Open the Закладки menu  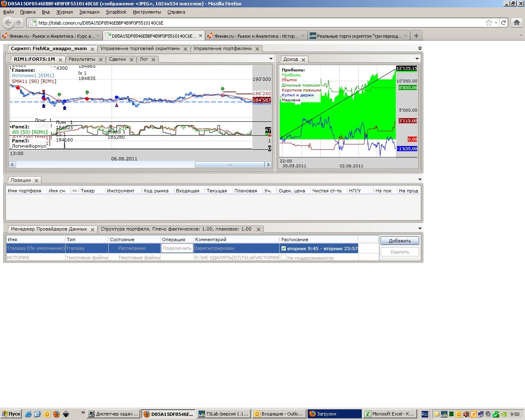tap(89, 12)
